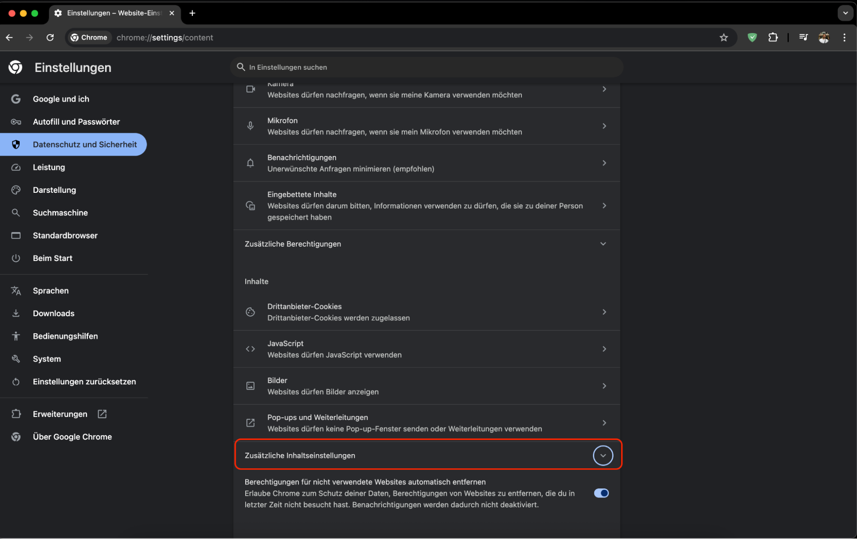Click the settings search field
The height and width of the screenshot is (539, 857).
point(427,67)
